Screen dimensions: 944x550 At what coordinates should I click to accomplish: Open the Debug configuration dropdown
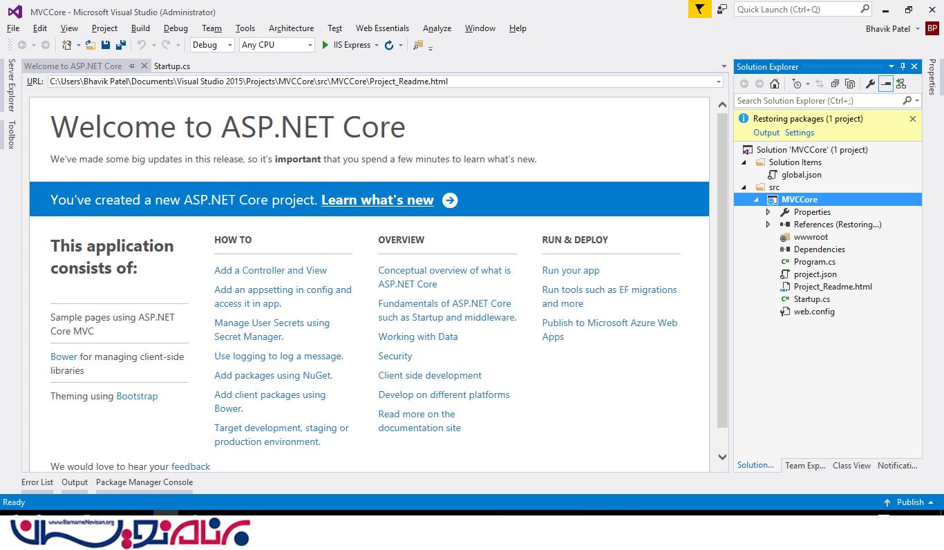click(213, 45)
